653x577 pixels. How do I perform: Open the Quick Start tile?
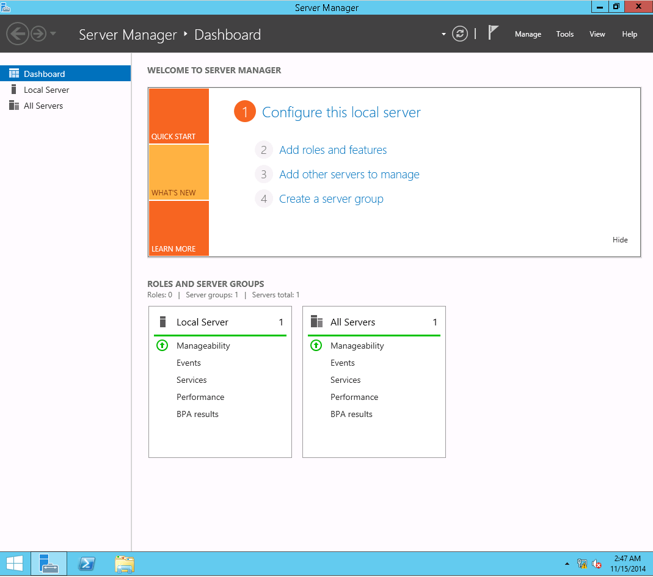pos(178,116)
